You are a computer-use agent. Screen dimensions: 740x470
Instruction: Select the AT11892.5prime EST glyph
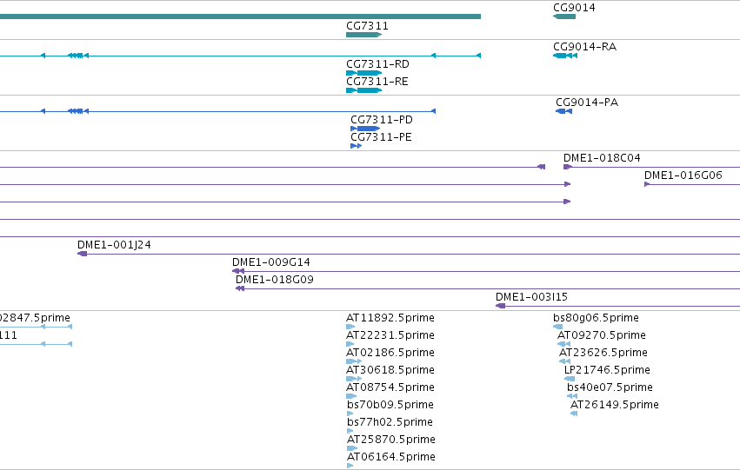click(350, 327)
